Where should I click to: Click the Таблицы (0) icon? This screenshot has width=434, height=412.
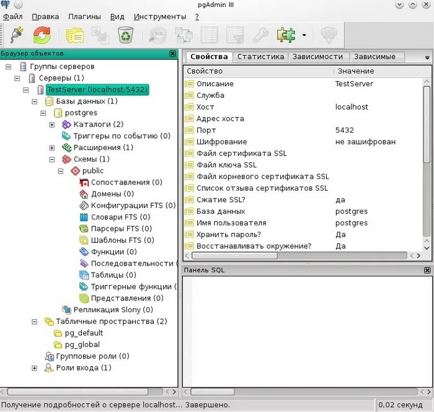pyautogui.click(x=84, y=275)
